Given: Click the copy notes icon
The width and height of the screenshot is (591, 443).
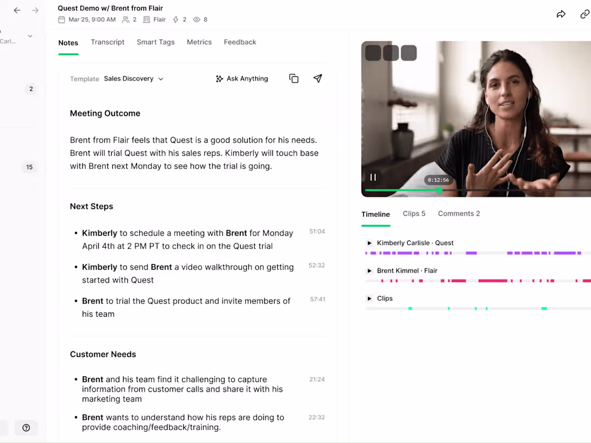Looking at the screenshot, I should pyautogui.click(x=294, y=78).
